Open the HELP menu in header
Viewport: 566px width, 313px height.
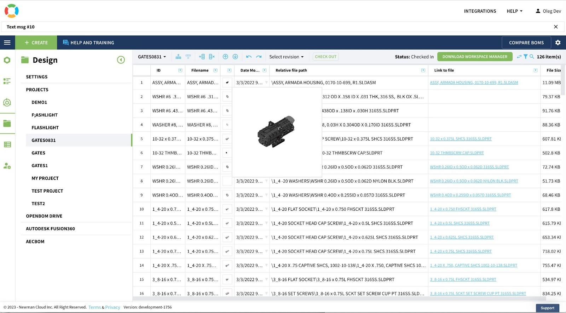pyautogui.click(x=514, y=11)
